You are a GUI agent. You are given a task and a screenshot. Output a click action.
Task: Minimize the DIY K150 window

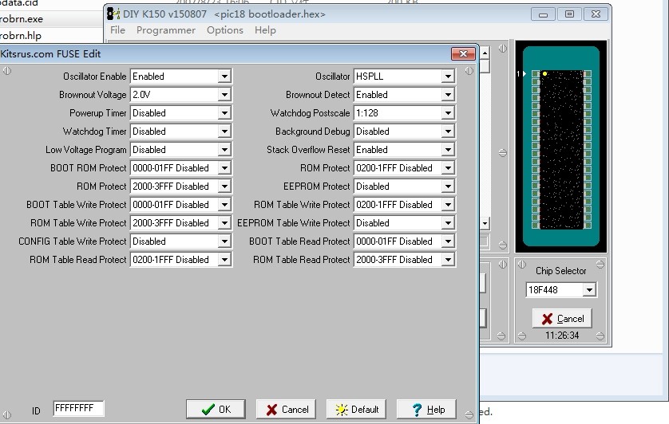click(543, 14)
